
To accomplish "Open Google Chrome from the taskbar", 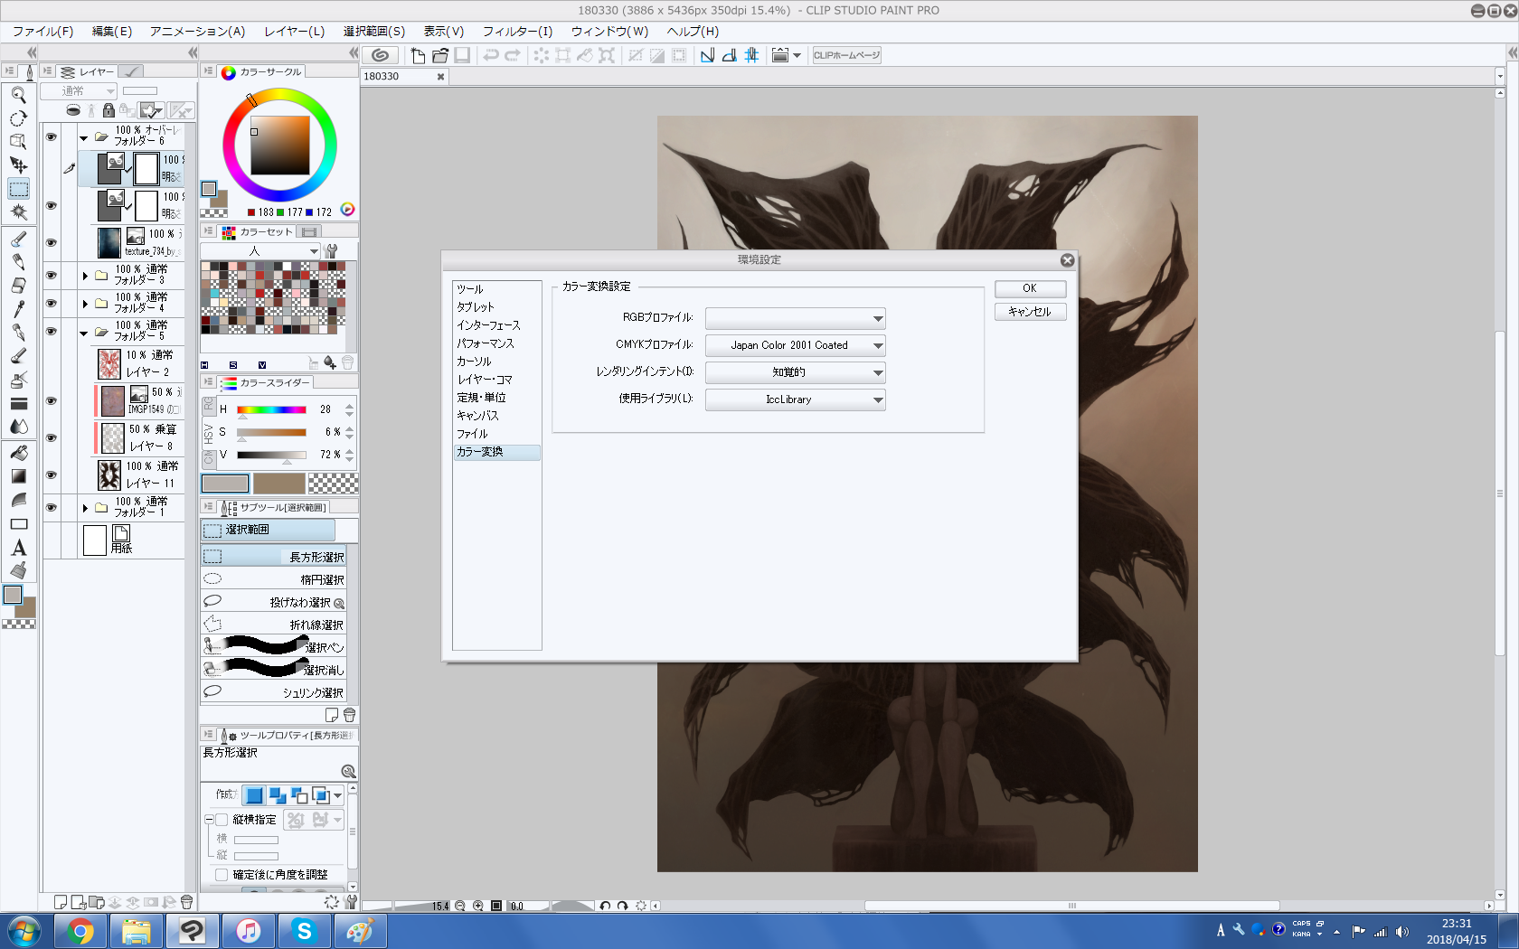I will pyautogui.click(x=80, y=931).
